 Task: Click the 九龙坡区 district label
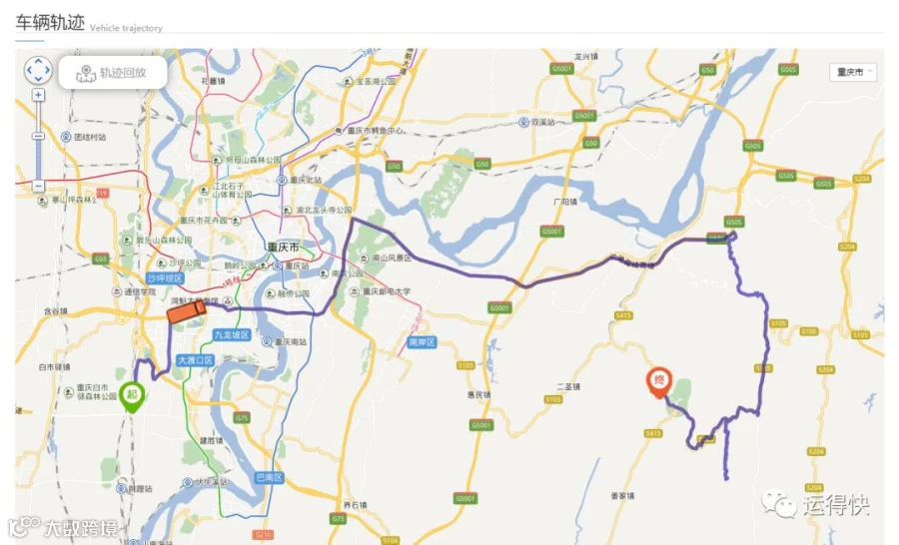point(232,334)
